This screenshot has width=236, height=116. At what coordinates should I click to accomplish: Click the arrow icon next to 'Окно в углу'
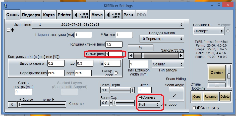[198, 107]
